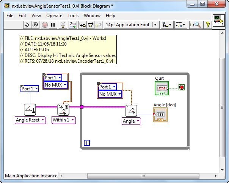
Task: Abort execution with red stop button
Action: [45, 25]
